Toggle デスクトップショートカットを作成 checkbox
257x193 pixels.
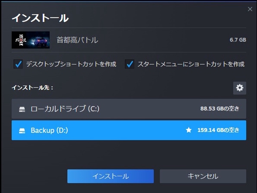[18, 64]
